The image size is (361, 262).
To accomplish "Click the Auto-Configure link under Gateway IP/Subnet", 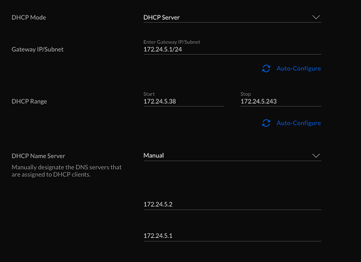I will [x=298, y=69].
